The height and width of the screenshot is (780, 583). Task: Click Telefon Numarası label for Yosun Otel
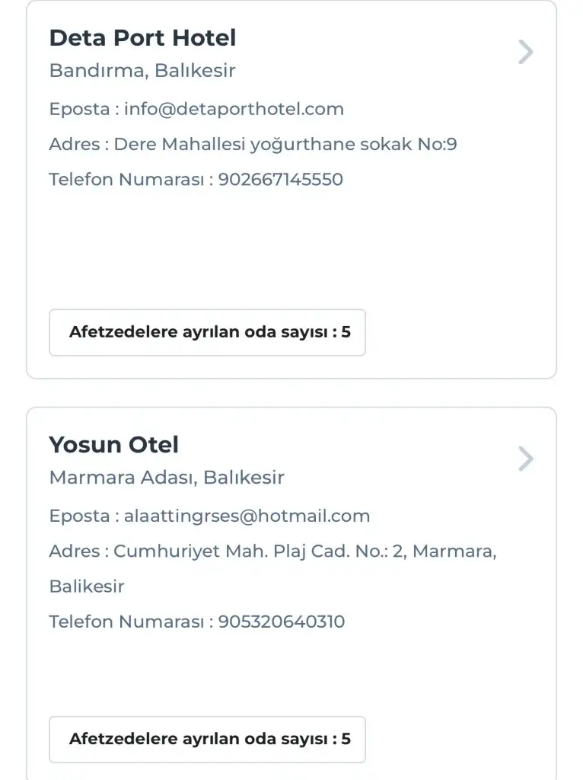(126, 622)
